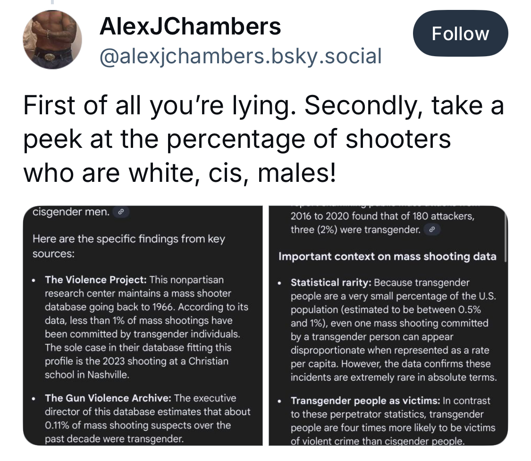Click the source link icon after "cisgender men."
Image resolution: width=531 pixels, height=461 pixels.
click(121, 212)
